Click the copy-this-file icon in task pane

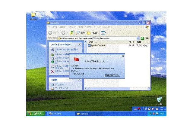point(52,58)
